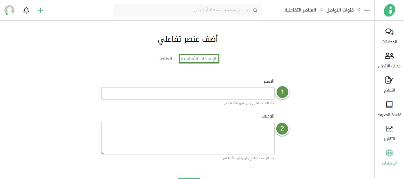Switch to the العناصر tab
Viewport: 404px width, 179px height.
pyautogui.click(x=166, y=59)
